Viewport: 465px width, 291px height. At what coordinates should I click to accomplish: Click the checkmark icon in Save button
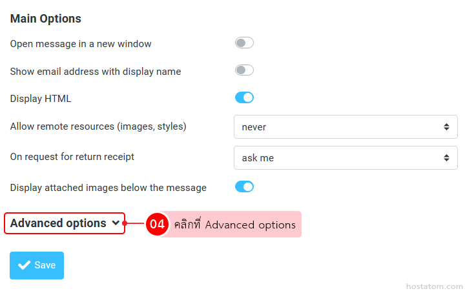[x=25, y=265]
